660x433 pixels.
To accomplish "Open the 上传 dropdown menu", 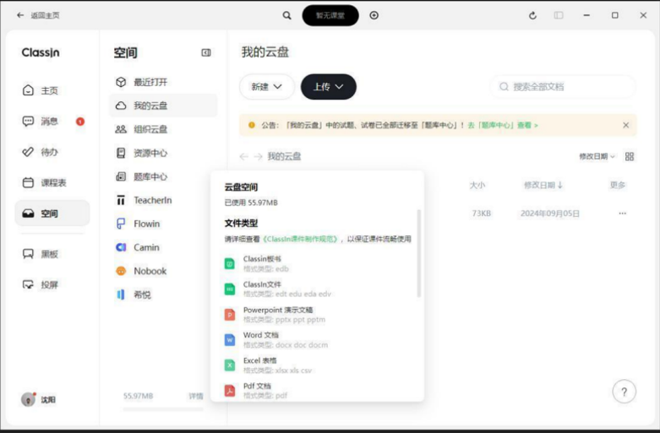I will (328, 86).
